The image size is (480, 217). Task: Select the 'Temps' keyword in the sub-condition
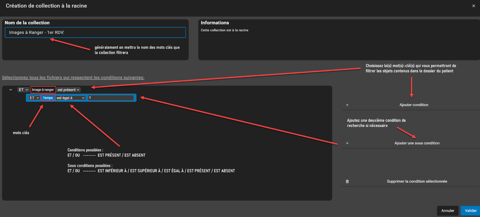click(x=48, y=98)
